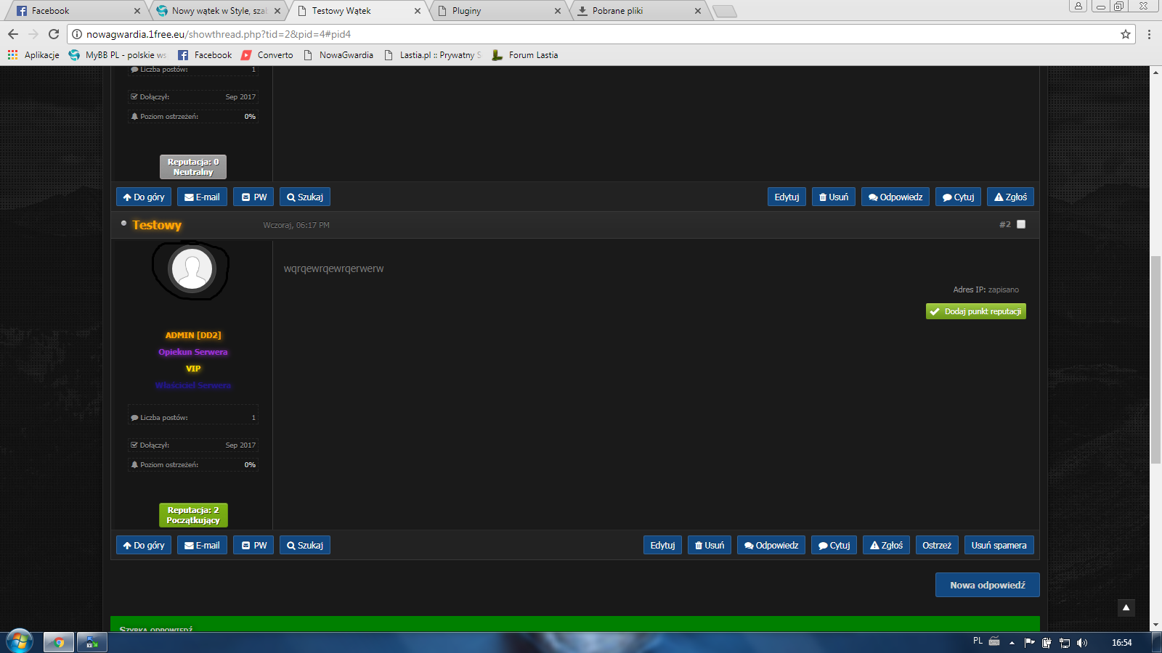
Task: Open the Aplikacje apps grid icon
Action: click(12, 54)
